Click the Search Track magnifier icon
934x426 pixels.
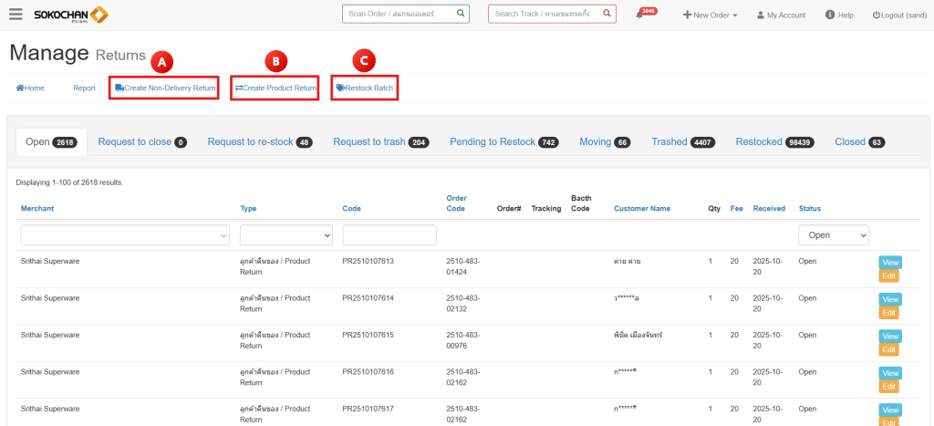[x=607, y=15]
